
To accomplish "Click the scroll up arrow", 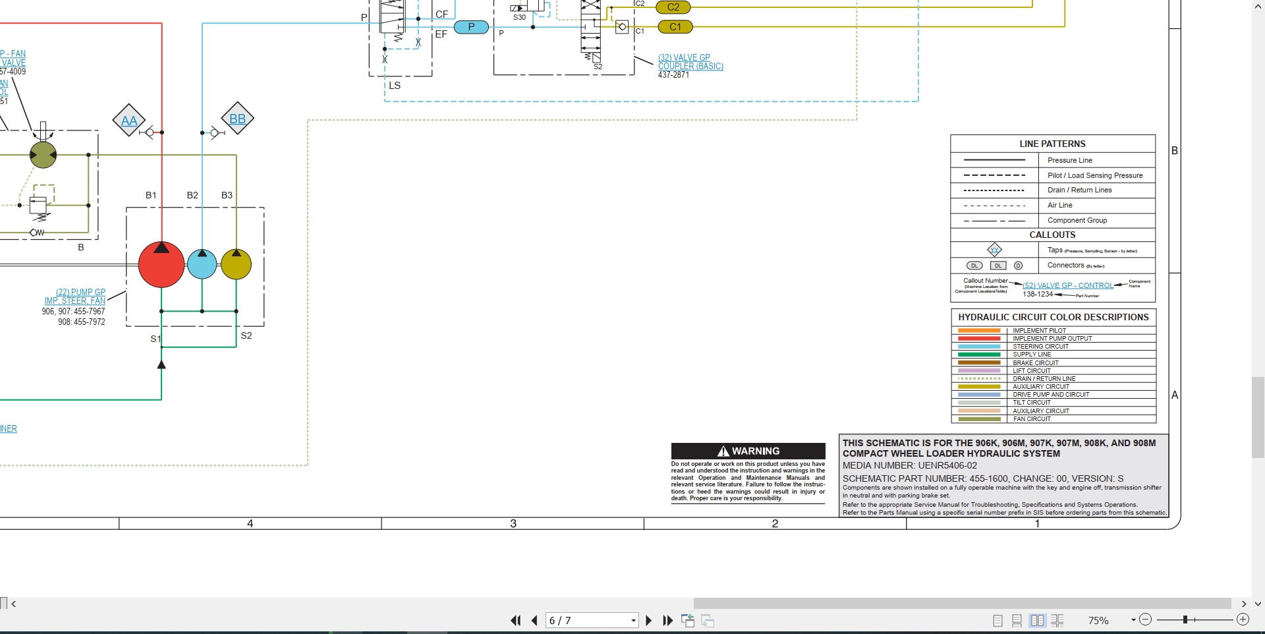I will (1258, 6).
